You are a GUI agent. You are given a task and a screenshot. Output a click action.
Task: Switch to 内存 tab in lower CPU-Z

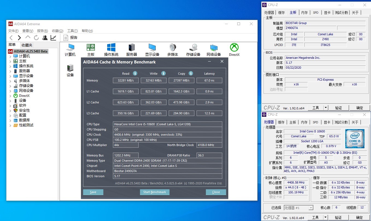click(x=304, y=122)
